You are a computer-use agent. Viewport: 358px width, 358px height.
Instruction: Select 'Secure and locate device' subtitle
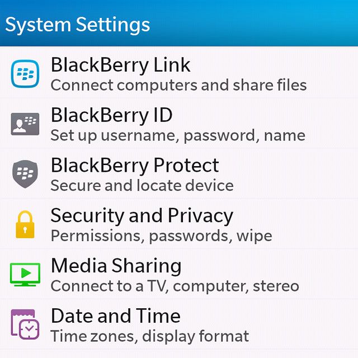(142, 185)
